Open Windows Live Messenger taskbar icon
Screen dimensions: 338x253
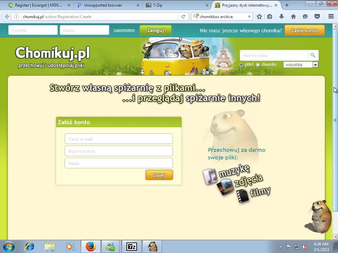pyautogui.click(x=110, y=246)
